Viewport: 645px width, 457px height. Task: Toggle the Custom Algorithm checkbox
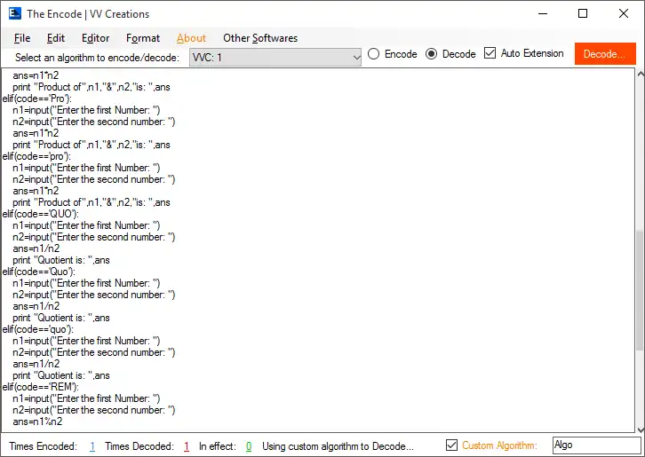[451, 445]
